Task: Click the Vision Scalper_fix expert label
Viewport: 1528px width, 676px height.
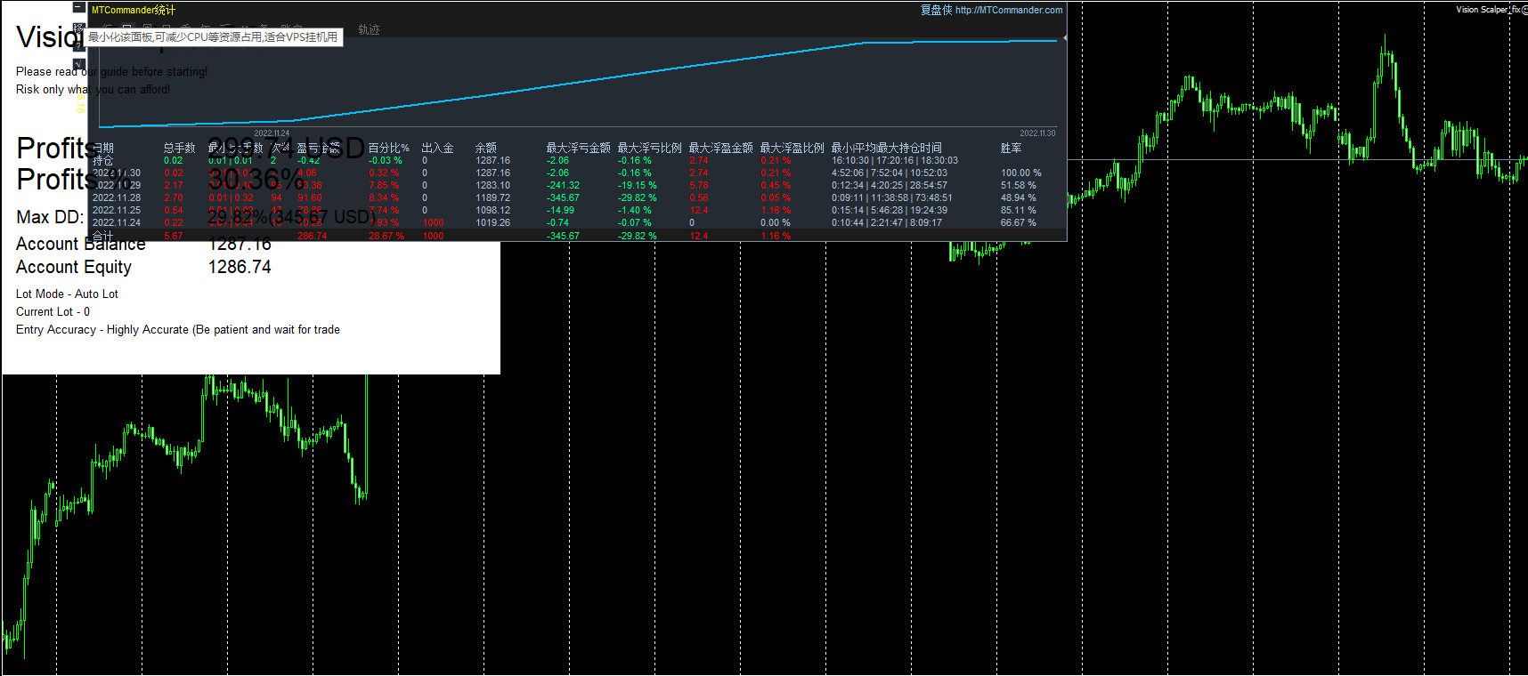Action: (1488, 10)
